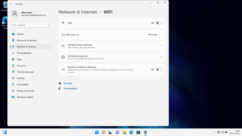
Task: Click the Get help icon
Action: [60, 83]
